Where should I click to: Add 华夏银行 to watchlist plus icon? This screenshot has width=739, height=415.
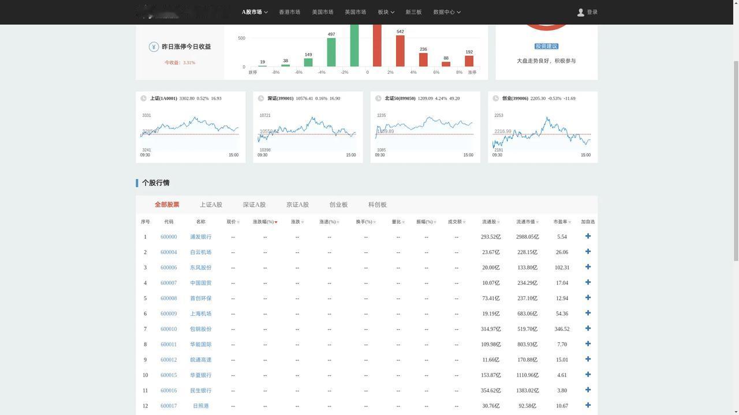588,375
